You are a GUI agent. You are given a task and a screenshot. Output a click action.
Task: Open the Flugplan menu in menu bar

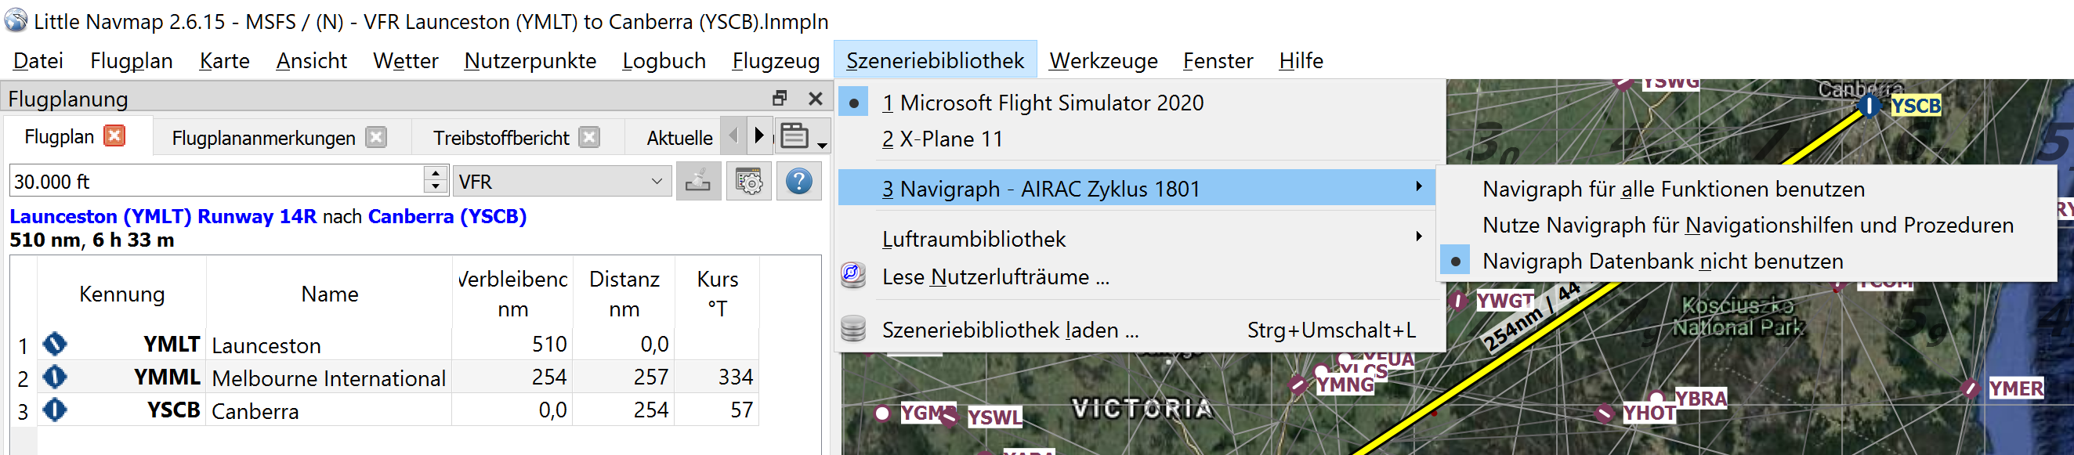pos(131,60)
